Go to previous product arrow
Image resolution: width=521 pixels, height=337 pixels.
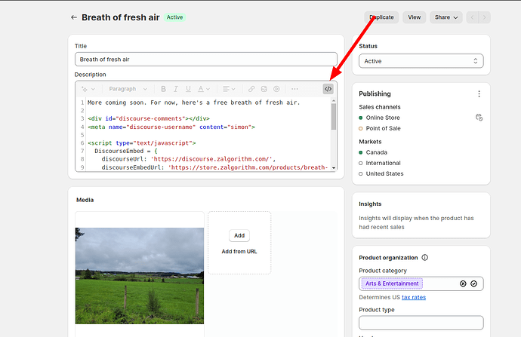(x=472, y=17)
